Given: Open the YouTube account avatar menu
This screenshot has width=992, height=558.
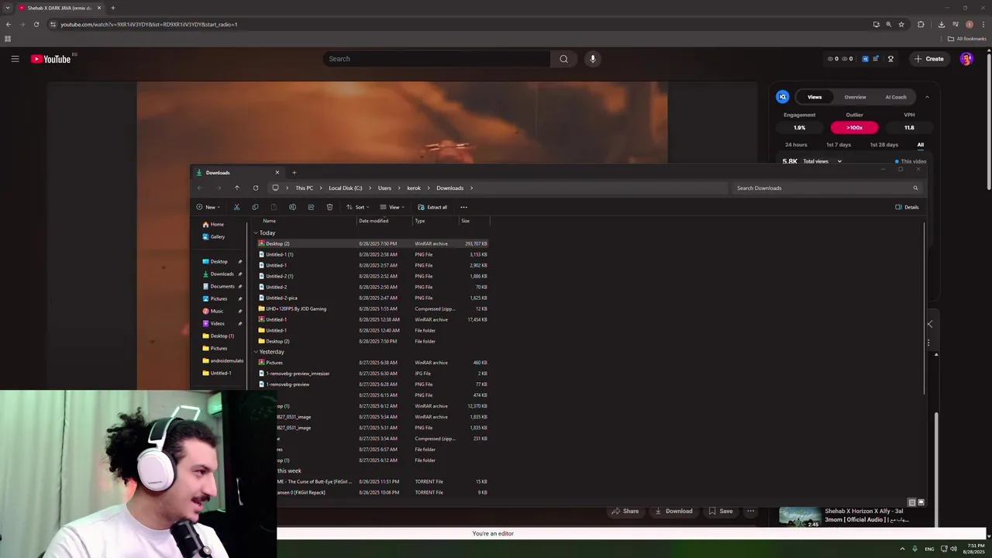Looking at the screenshot, I should click(966, 59).
